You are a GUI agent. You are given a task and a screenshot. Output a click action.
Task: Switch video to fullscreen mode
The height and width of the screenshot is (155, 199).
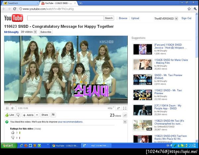pyautogui.click(x=125, y=108)
